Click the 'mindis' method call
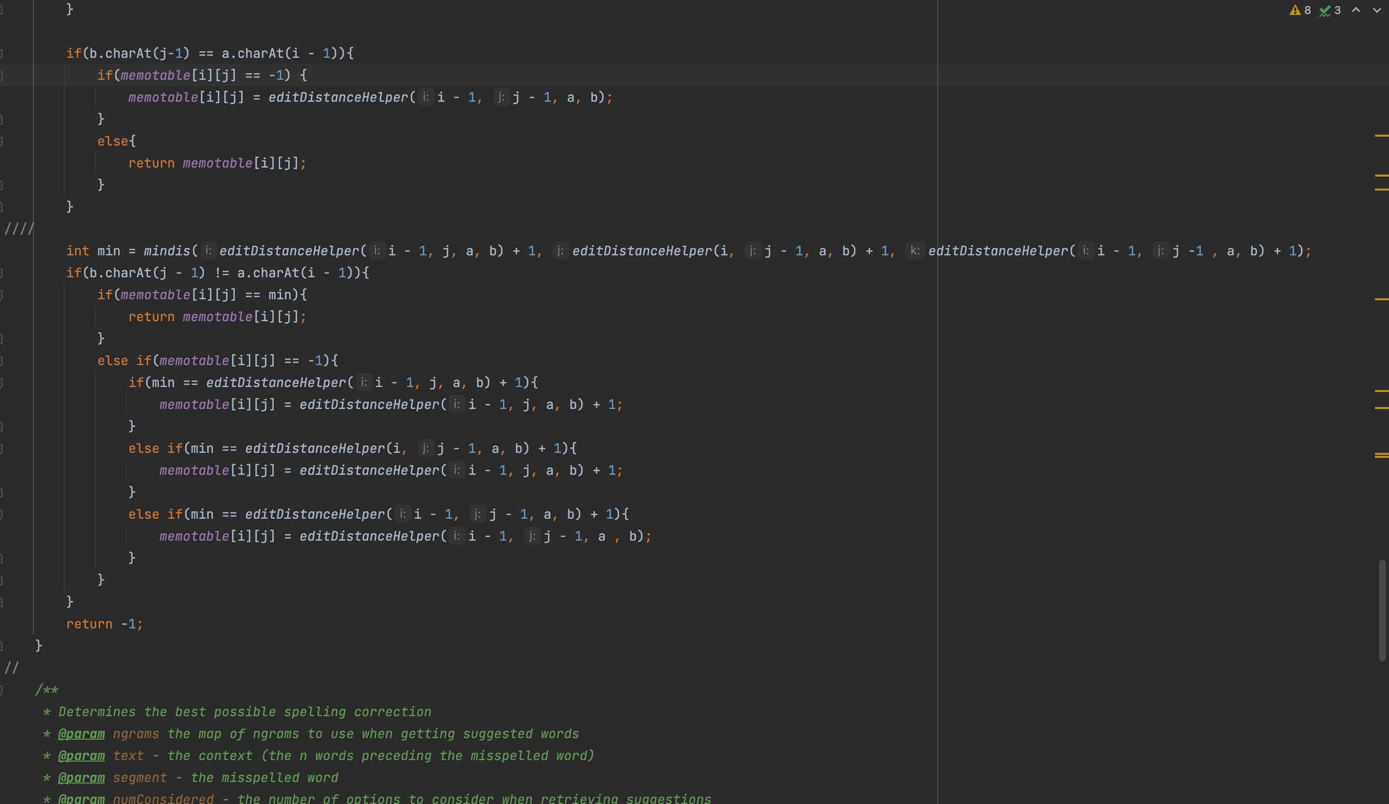This screenshot has width=1389, height=804. coord(167,251)
